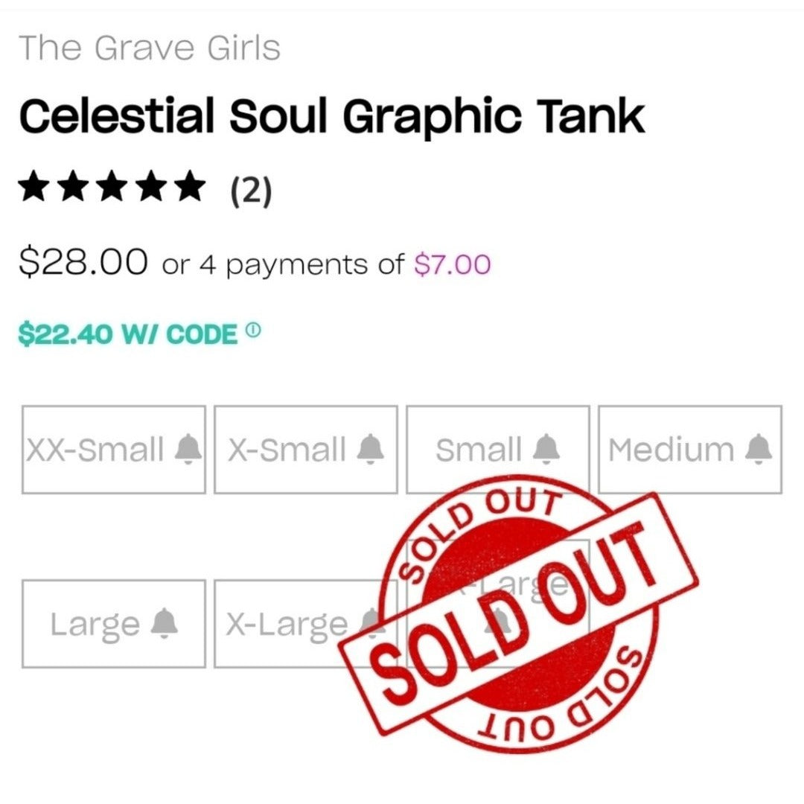Screen dimensions: 804x804
Task: Tap the notify bell for XX-Small
Action: click(188, 449)
